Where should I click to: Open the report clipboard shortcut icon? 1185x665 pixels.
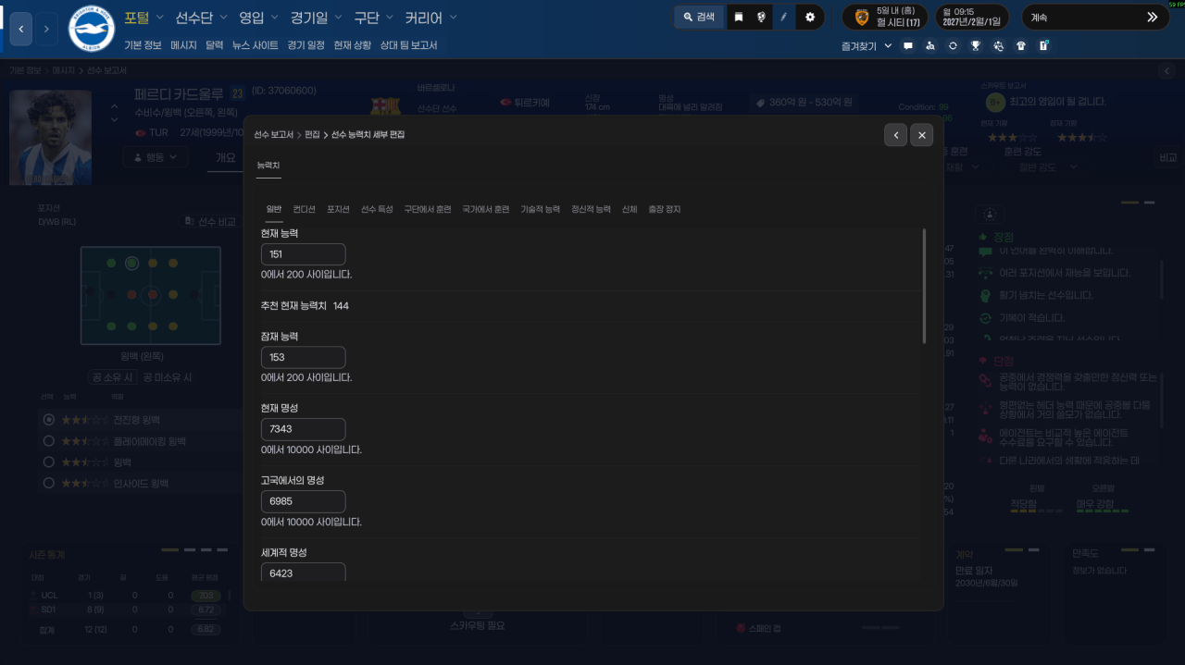coord(1043,45)
